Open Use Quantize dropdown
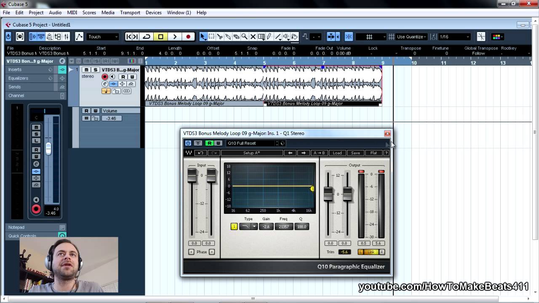539x303 pixels. pos(411,37)
